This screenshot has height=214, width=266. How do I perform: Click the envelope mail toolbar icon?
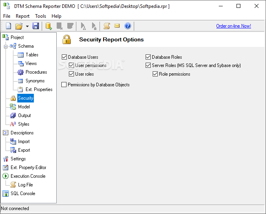pos(117,26)
